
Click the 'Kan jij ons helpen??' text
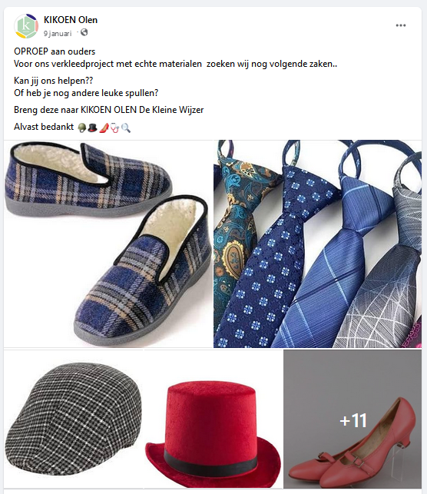[x=54, y=81]
